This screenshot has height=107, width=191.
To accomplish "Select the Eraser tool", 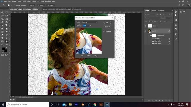I will 7,29.
